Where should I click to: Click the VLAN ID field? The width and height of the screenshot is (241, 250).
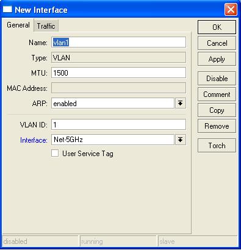pos(118,124)
